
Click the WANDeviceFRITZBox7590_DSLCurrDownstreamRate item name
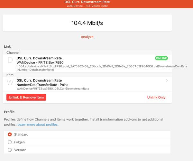click(53, 89)
